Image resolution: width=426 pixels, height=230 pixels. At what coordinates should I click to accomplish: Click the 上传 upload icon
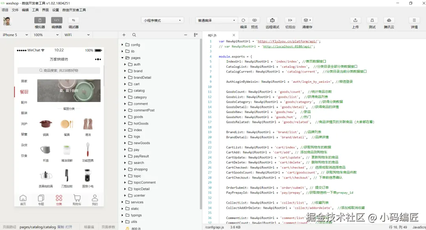355,20
